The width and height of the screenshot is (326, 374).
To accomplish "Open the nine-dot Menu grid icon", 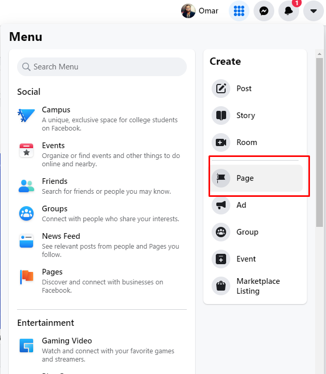I will (x=239, y=11).
